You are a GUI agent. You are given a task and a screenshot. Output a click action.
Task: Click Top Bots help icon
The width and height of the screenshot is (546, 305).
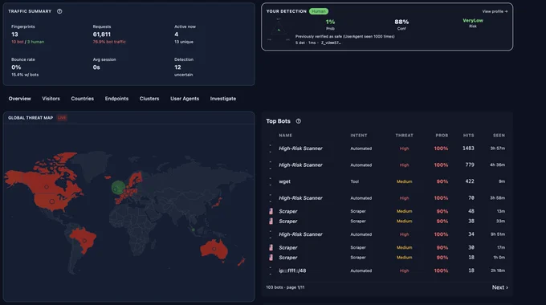[x=299, y=121]
